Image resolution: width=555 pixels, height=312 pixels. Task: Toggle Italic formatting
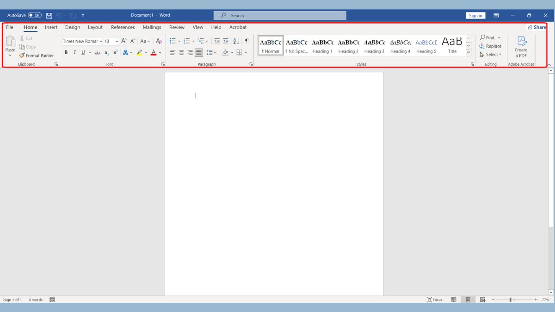74,53
